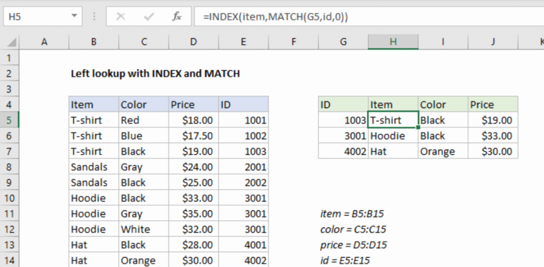Screen dimensions: 544x267
Task: Click the note 'id = E5:E15'
Action: click(x=346, y=261)
